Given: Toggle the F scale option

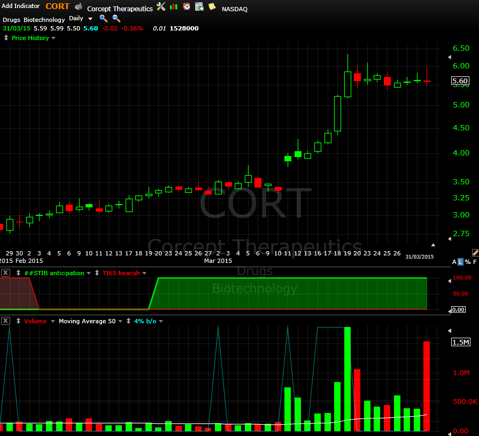Looking at the screenshot, I should (475, 262).
